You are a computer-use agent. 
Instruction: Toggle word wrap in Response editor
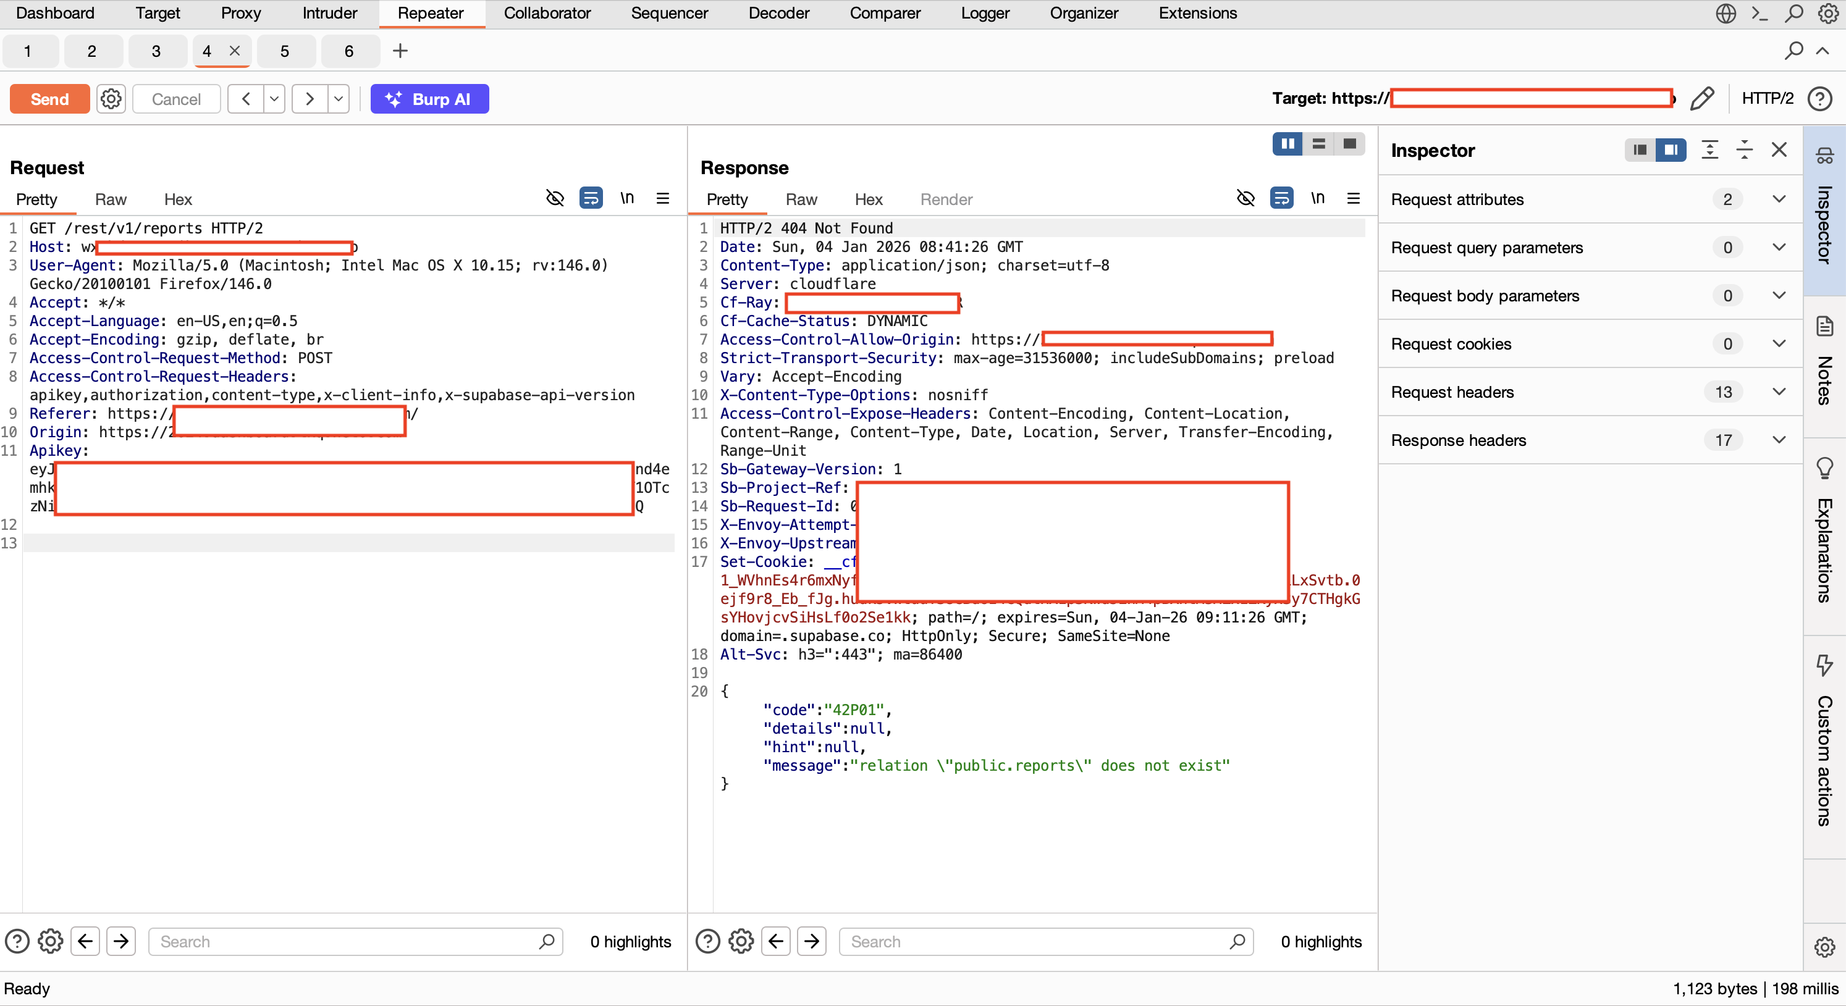(1281, 198)
